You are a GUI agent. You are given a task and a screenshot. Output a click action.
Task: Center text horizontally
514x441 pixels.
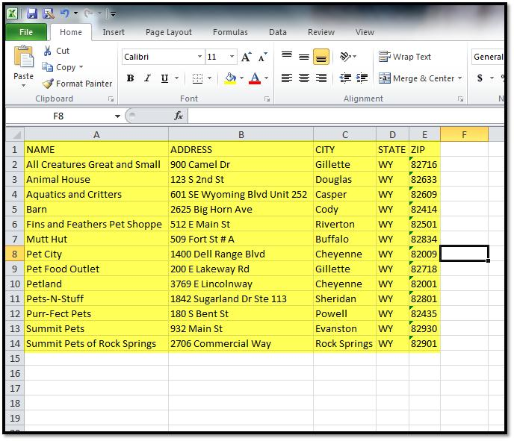click(304, 78)
